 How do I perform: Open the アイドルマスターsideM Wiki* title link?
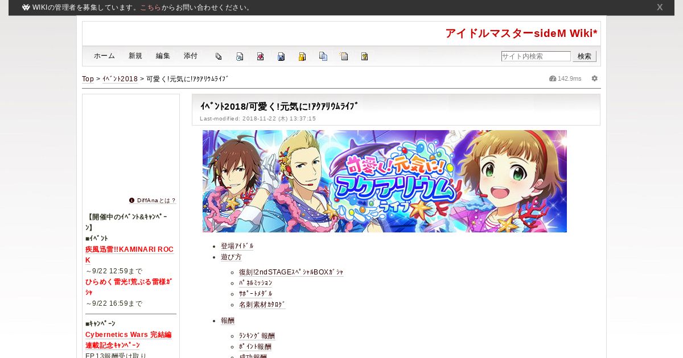(521, 34)
